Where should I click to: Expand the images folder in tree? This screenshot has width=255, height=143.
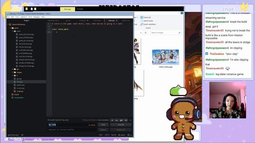pyautogui.click(x=13, y=72)
